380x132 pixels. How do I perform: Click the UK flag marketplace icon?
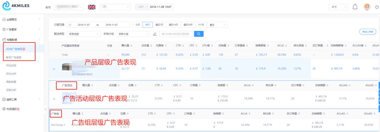click(91, 7)
